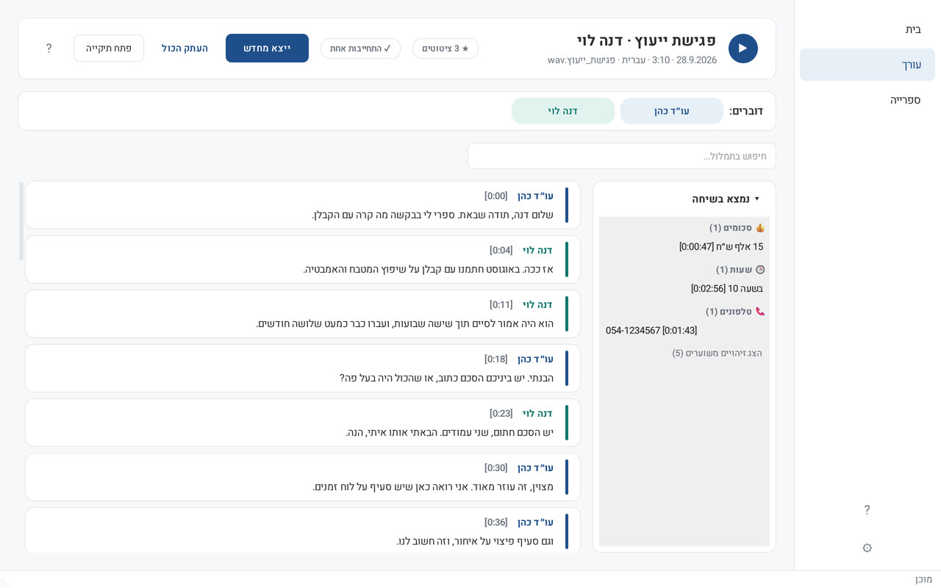941x588 pixels.
Task: Click timestamp [0:23] in transcript
Action: (x=501, y=414)
